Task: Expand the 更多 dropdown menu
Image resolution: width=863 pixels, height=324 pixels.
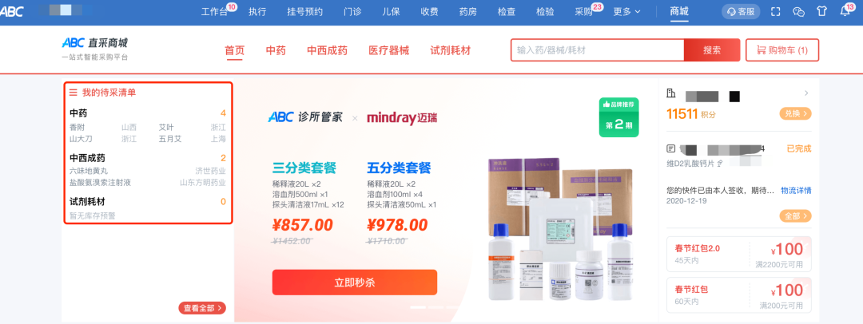Action: coord(627,11)
